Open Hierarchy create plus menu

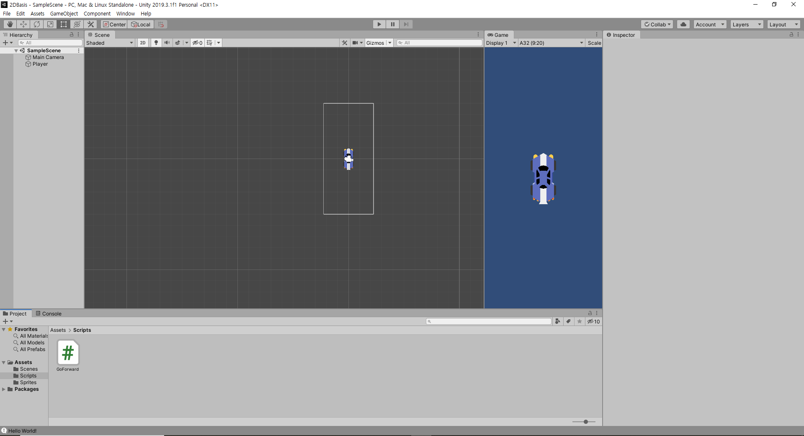(8, 43)
